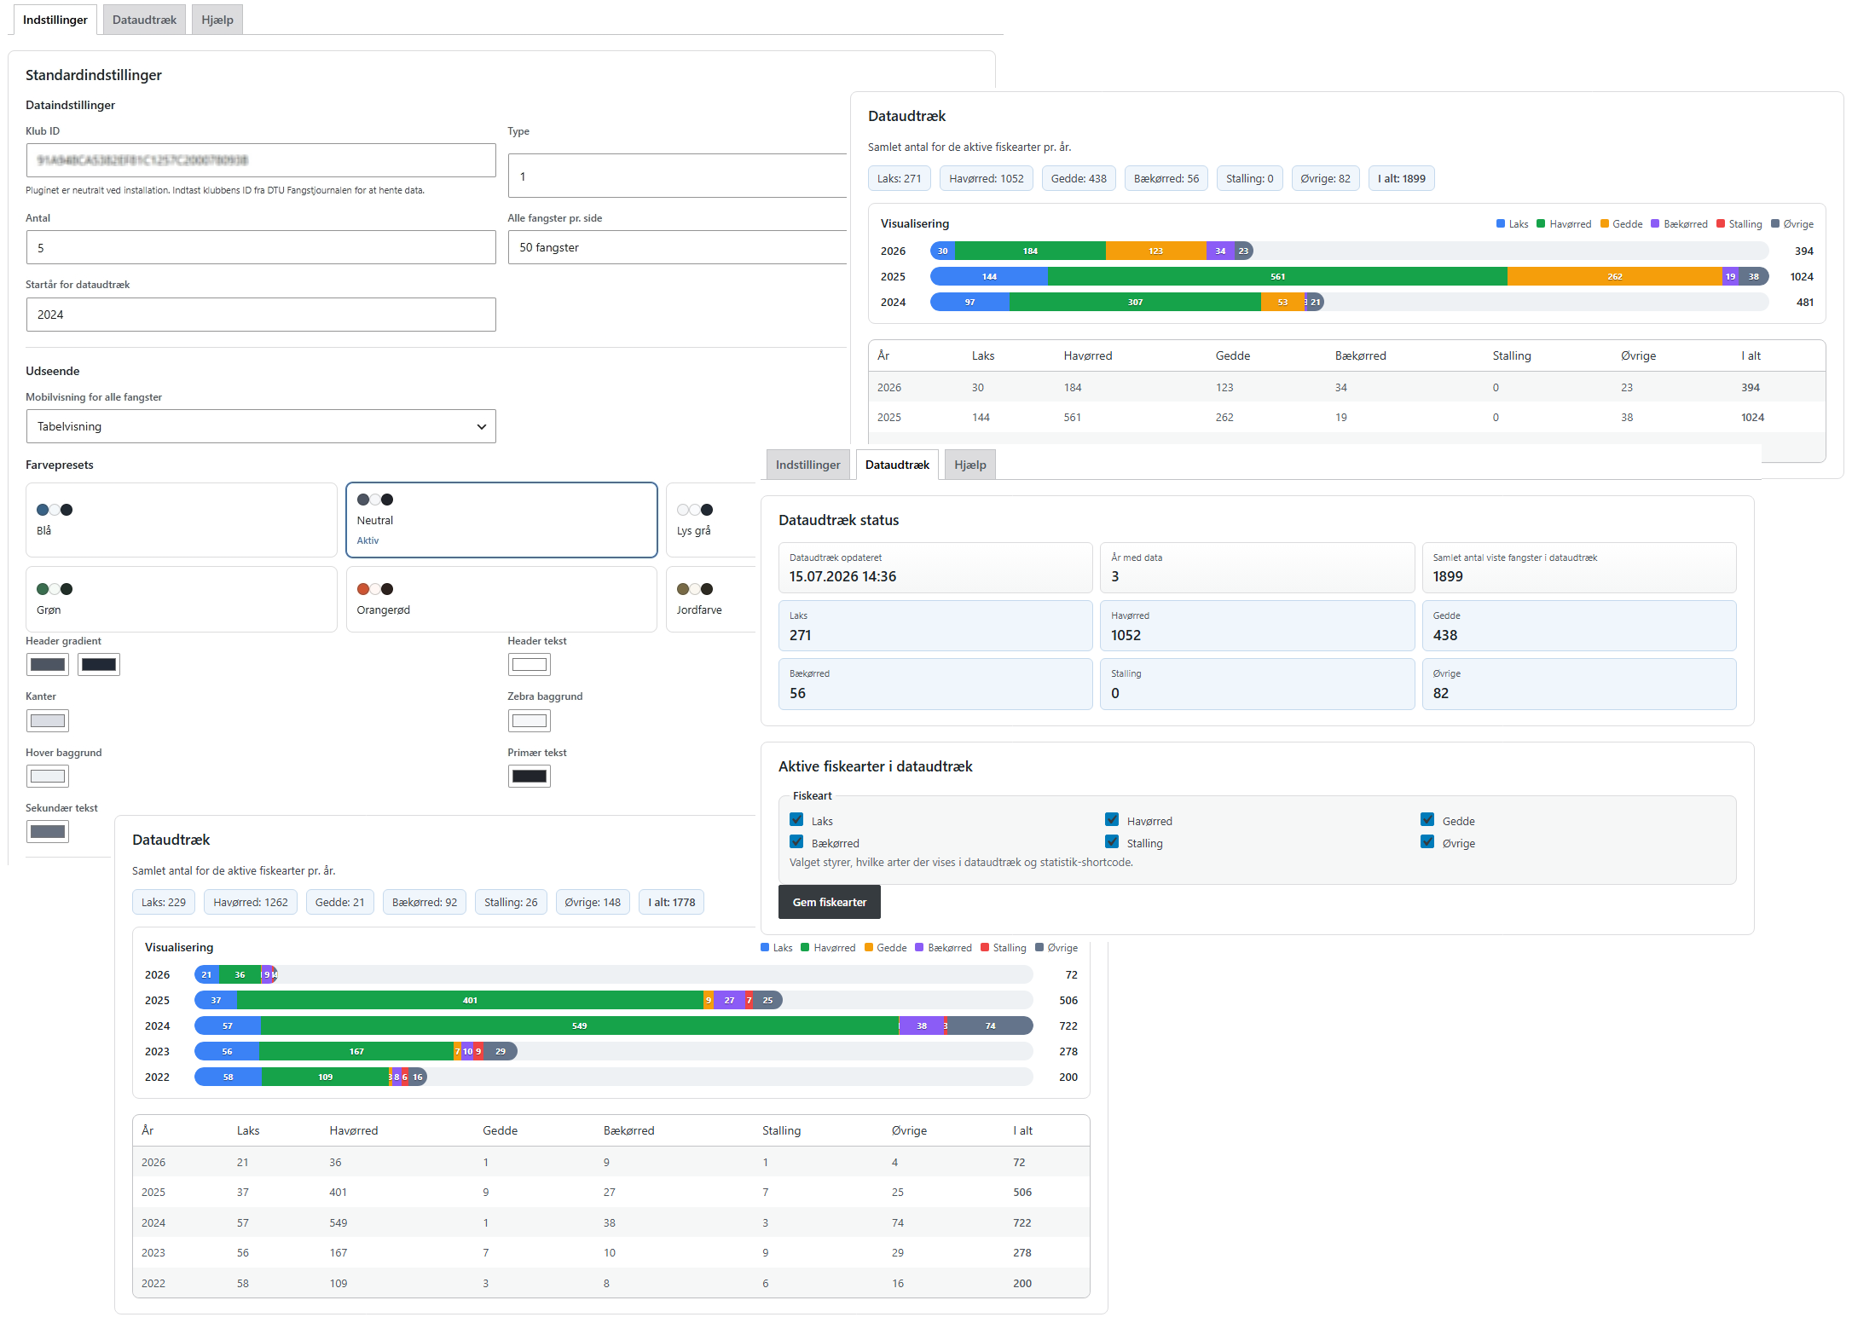Disable the Gedde checkbox

[x=1427, y=820]
